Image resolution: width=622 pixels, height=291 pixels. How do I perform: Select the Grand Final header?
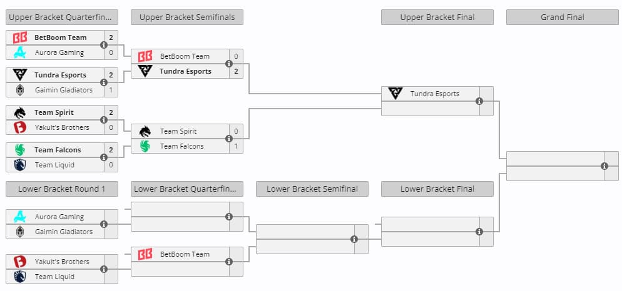562,17
